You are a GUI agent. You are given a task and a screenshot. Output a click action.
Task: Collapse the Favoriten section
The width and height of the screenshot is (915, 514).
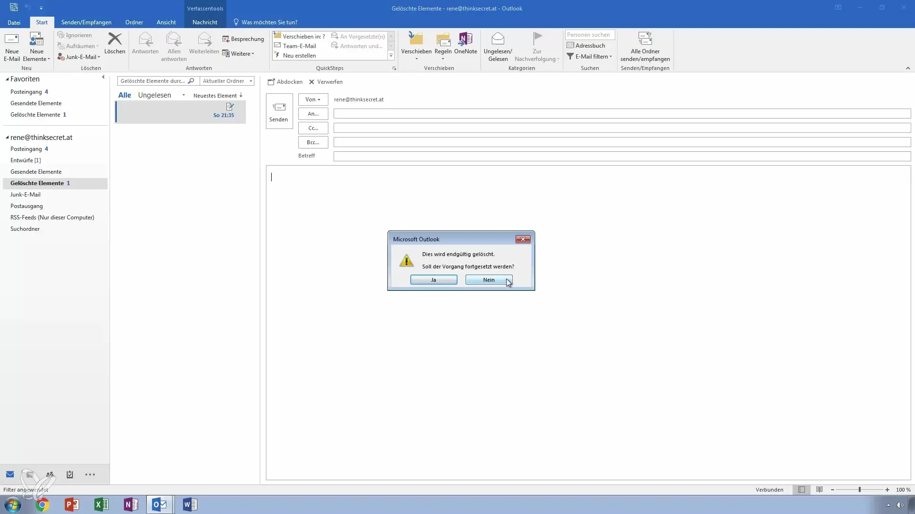7,79
